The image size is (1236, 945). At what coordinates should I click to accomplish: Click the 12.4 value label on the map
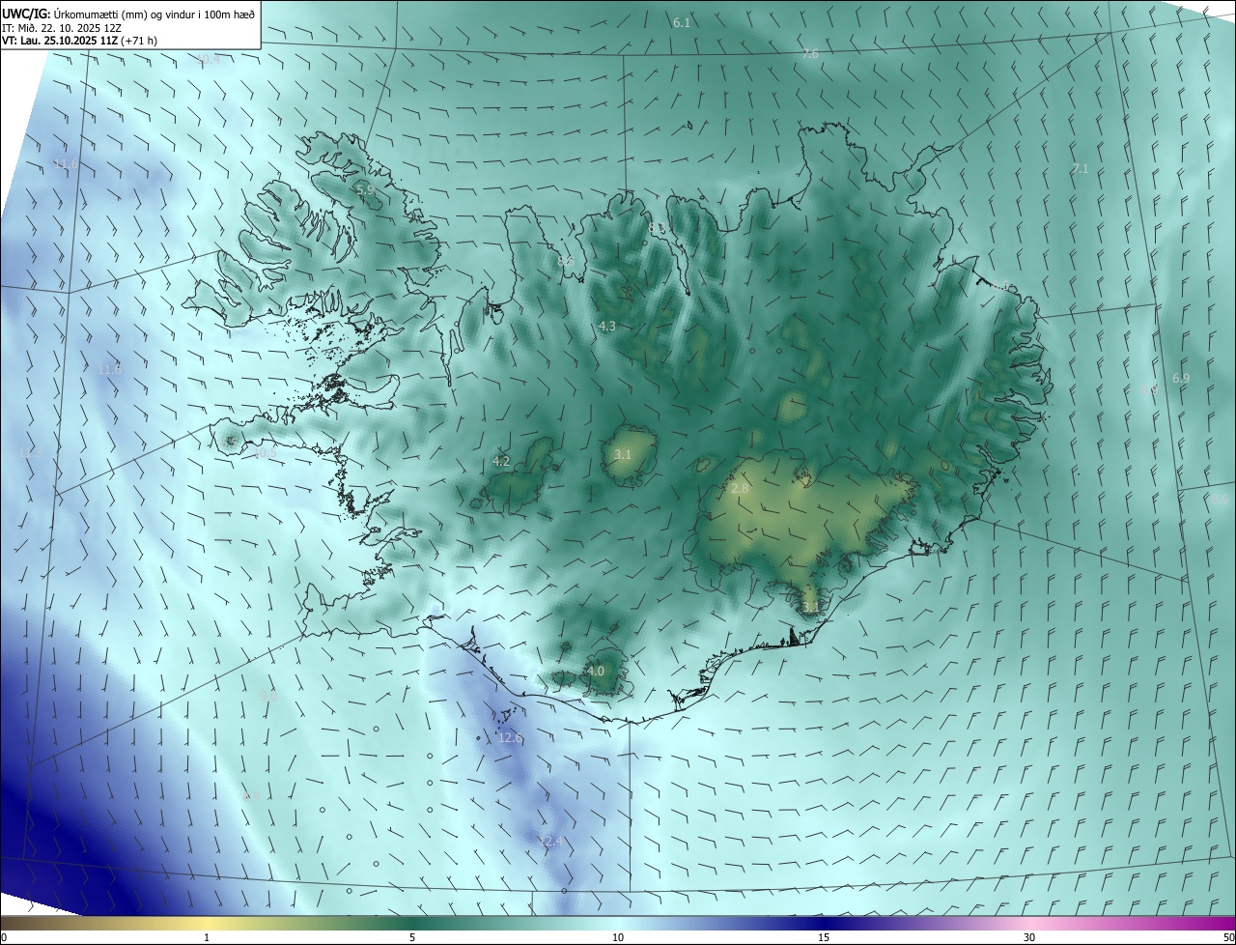click(x=549, y=843)
